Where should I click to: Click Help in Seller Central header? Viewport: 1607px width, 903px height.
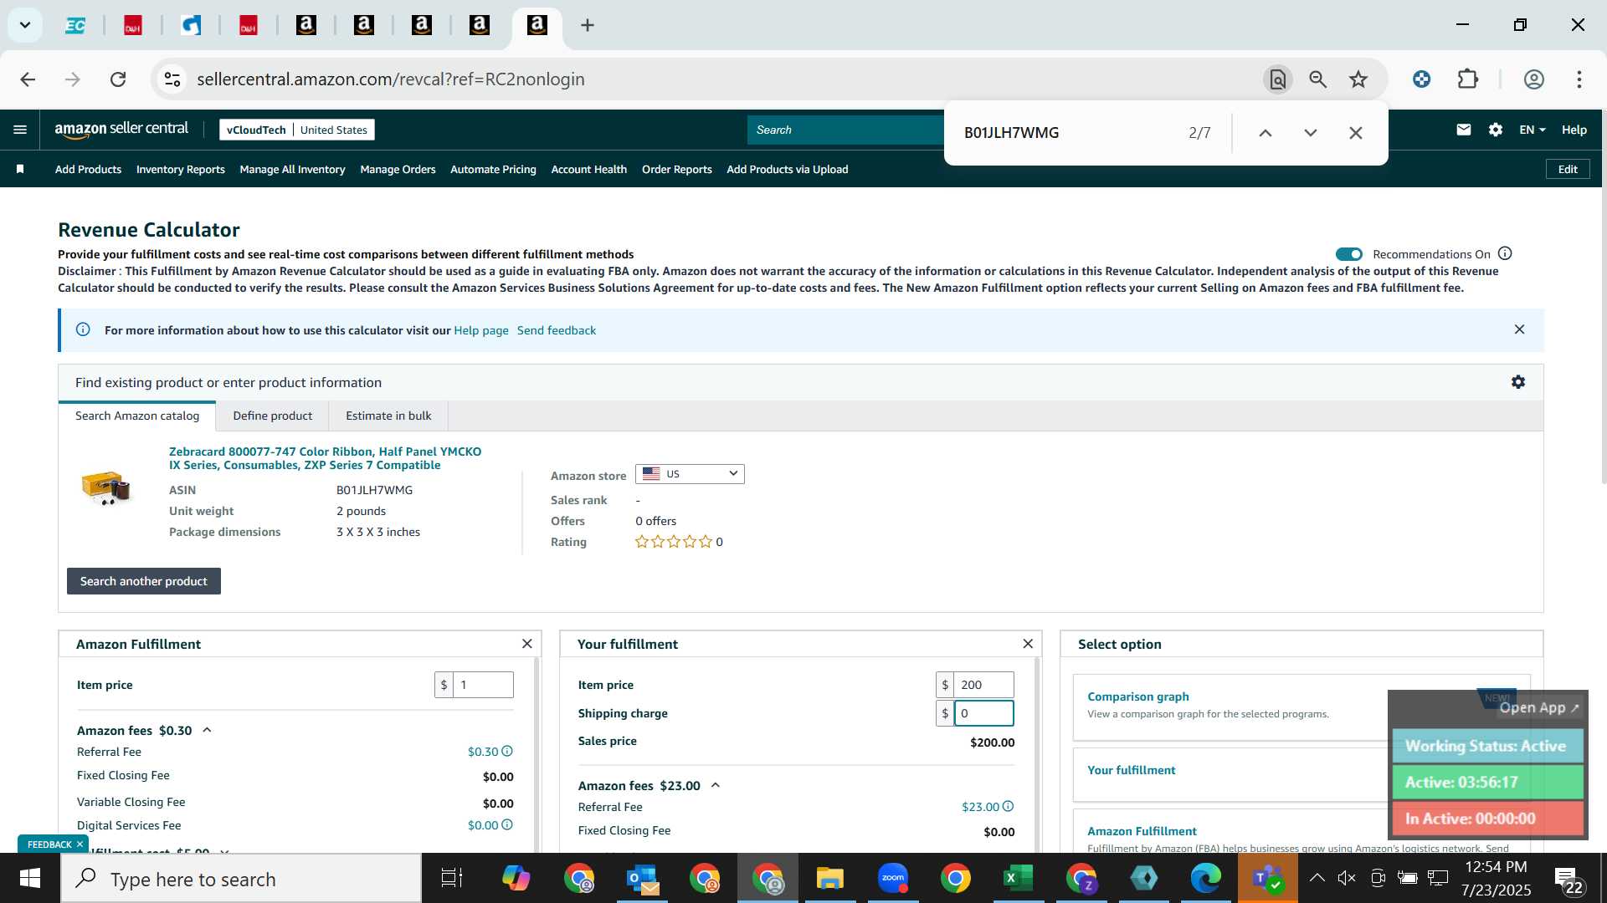[x=1574, y=130]
